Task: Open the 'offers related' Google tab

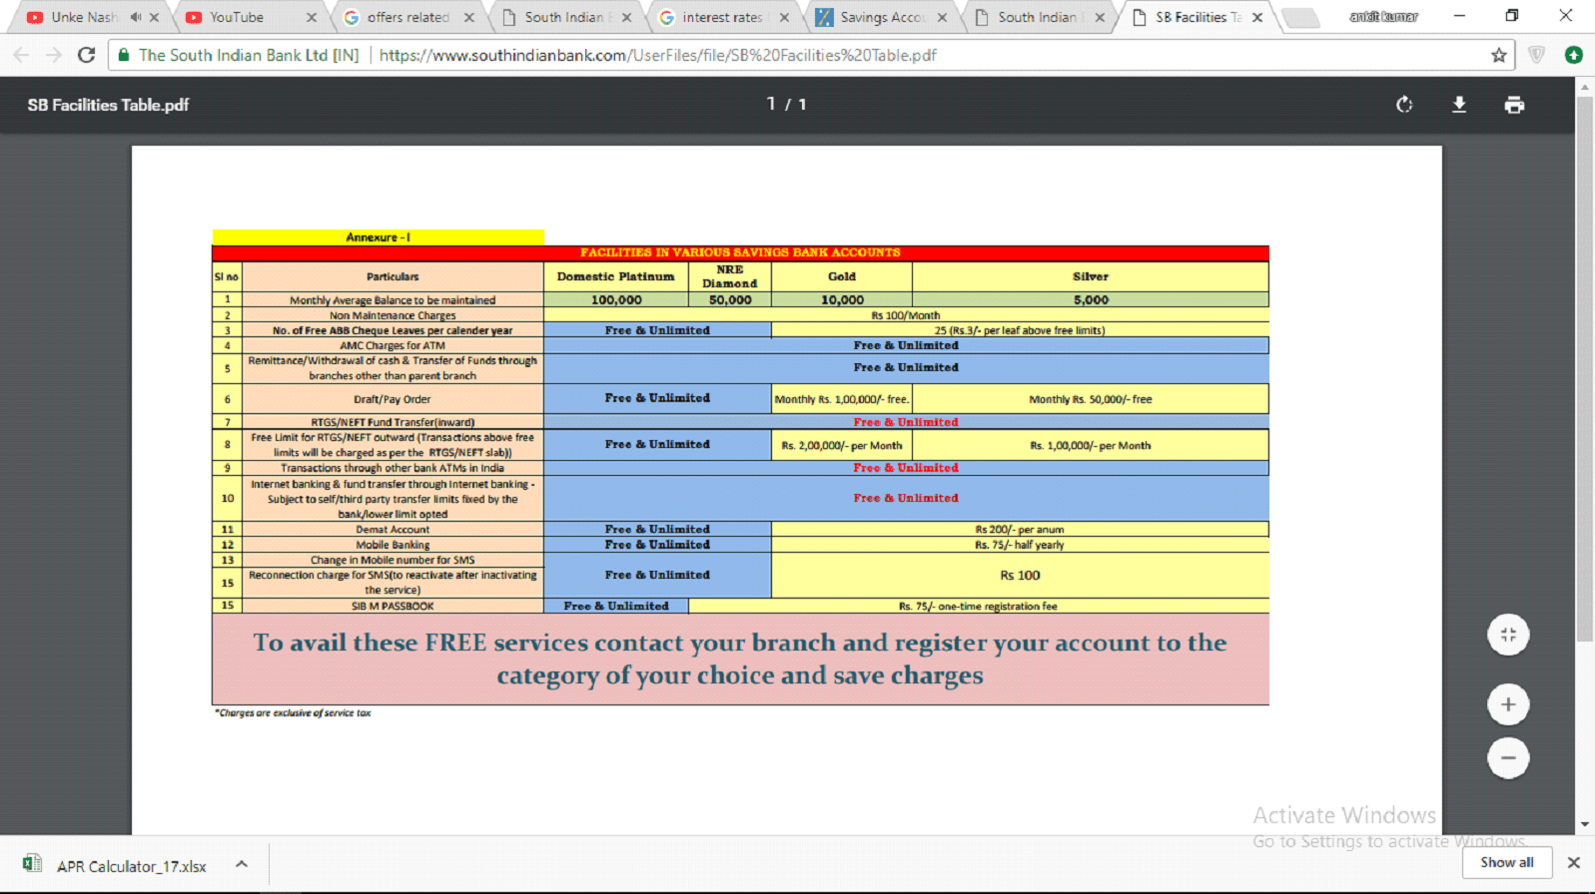Action: (407, 17)
